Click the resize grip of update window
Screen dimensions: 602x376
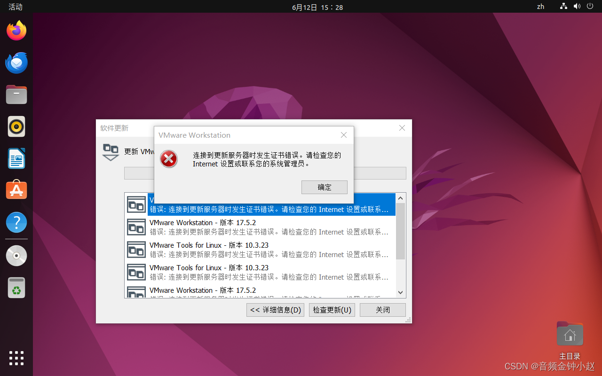pos(408,320)
